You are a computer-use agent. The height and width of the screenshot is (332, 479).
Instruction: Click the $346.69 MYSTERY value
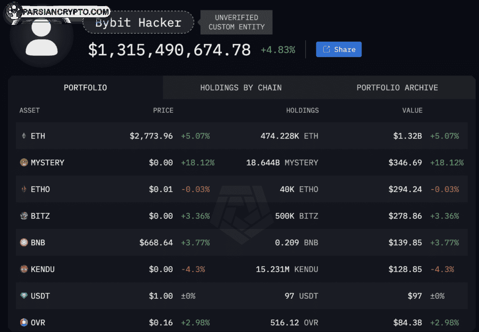pos(405,162)
